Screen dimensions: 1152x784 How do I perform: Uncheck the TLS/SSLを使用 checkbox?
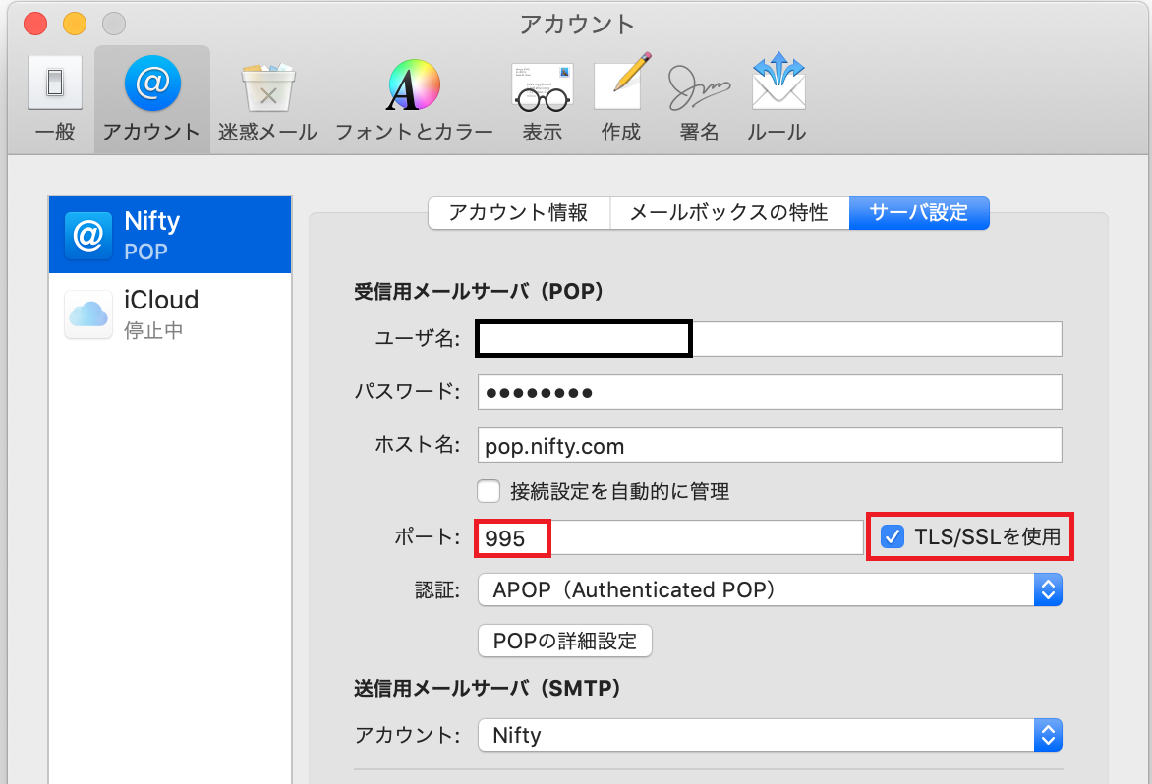pos(893,537)
